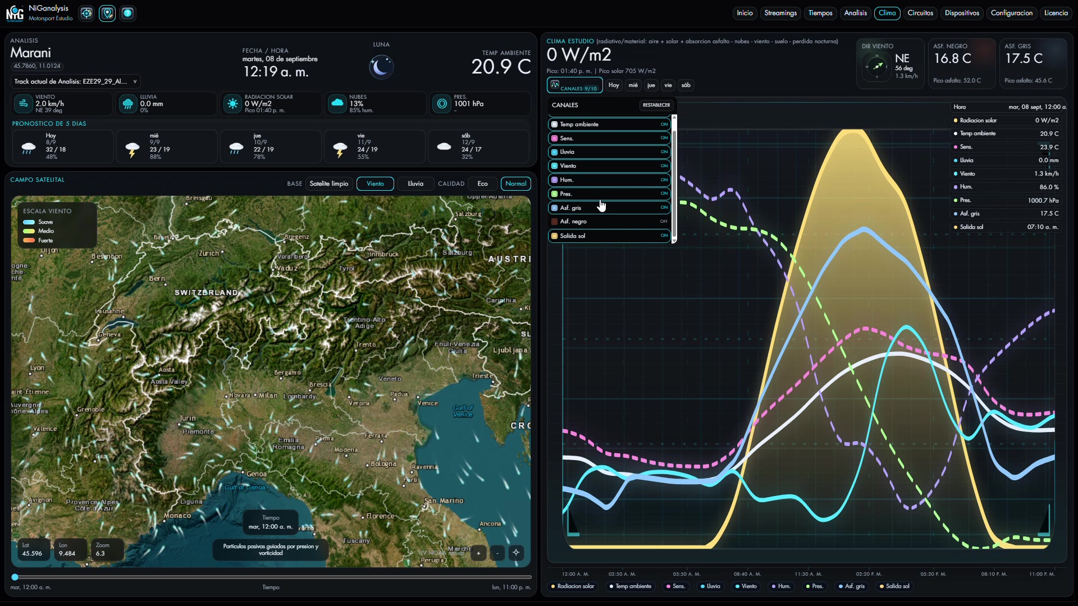Image resolution: width=1078 pixels, height=606 pixels.
Task: Toggle the Lluvia channel in Canales list
Action: point(609,152)
